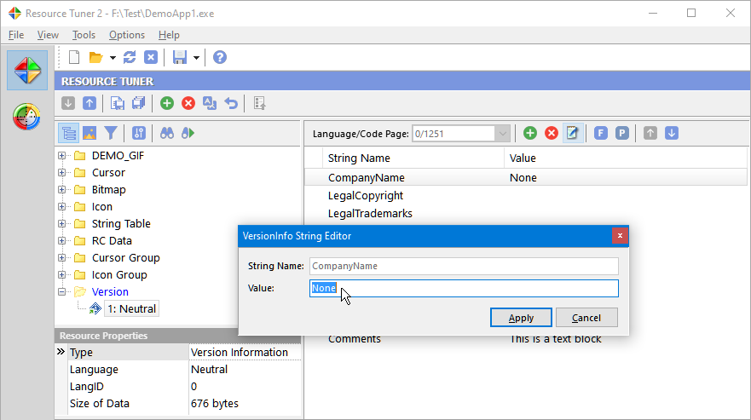Viewport: 751px width, 420px height.
Task: Click the yellow Open file folder icon
Action: pos(95,57)
